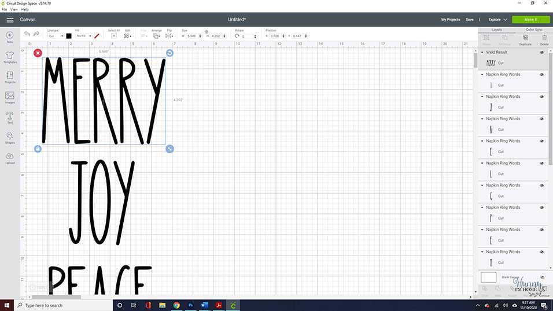Image resolution: width=553 pixels, height=311 pixels.
Task: Click the Select All icon
Action: tap(114, 36)
